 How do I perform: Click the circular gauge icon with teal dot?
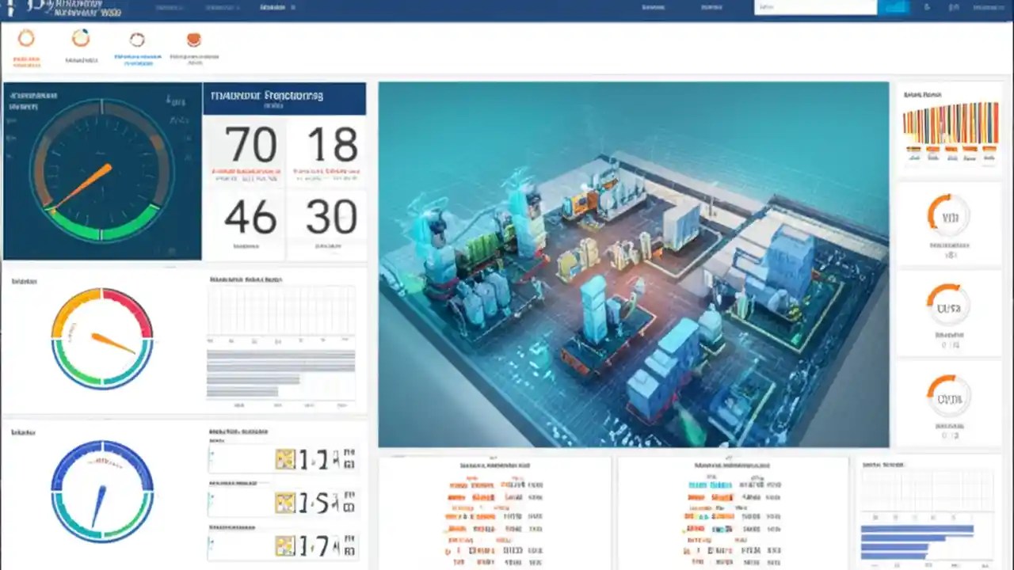pyautogui.click(x=81, y=38)
